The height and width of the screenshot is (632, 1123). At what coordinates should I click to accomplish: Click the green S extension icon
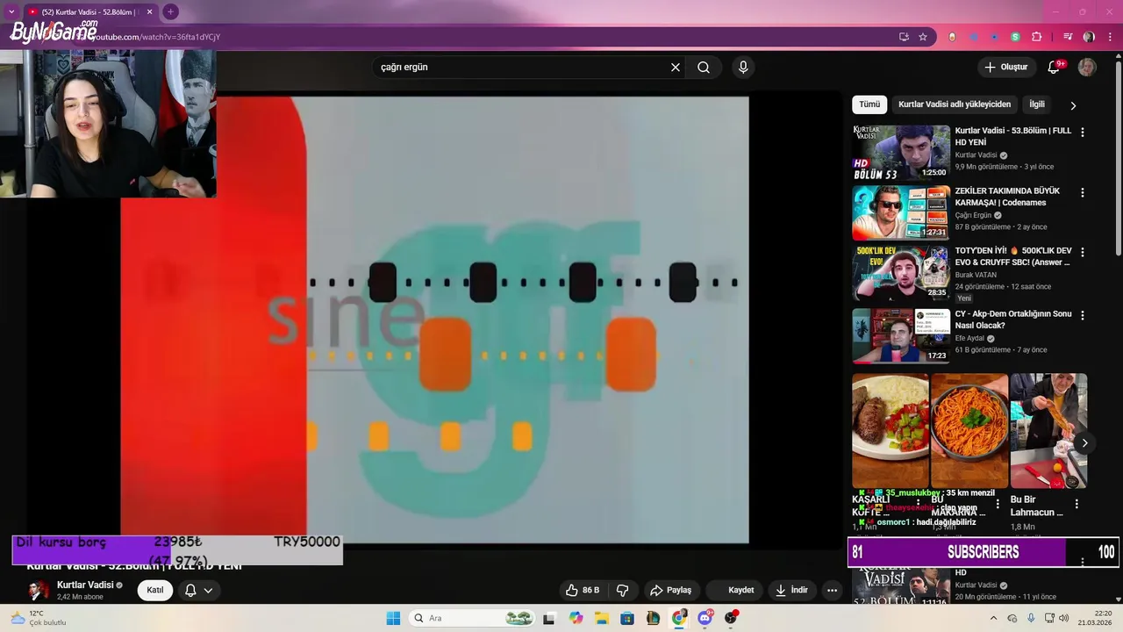(x=1015, y=37)
